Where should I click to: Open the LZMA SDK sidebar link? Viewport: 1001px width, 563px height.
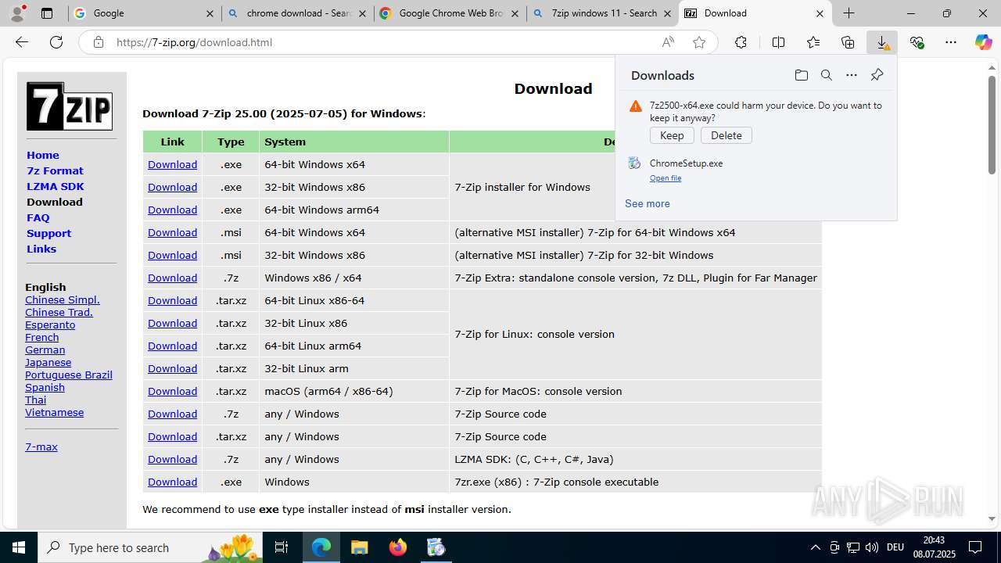click(x=55, y=186)
